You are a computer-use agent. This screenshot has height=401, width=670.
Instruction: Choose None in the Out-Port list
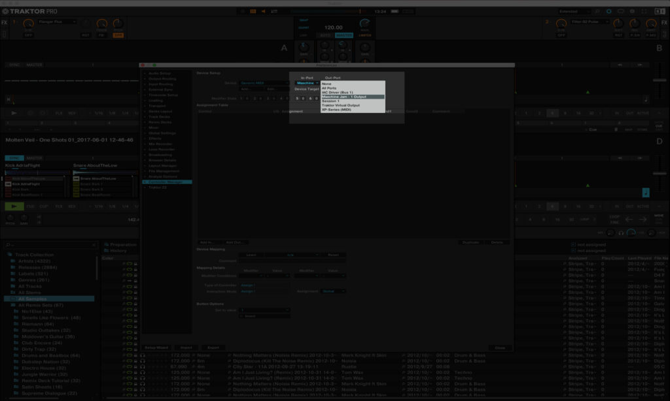pos(353,84)
